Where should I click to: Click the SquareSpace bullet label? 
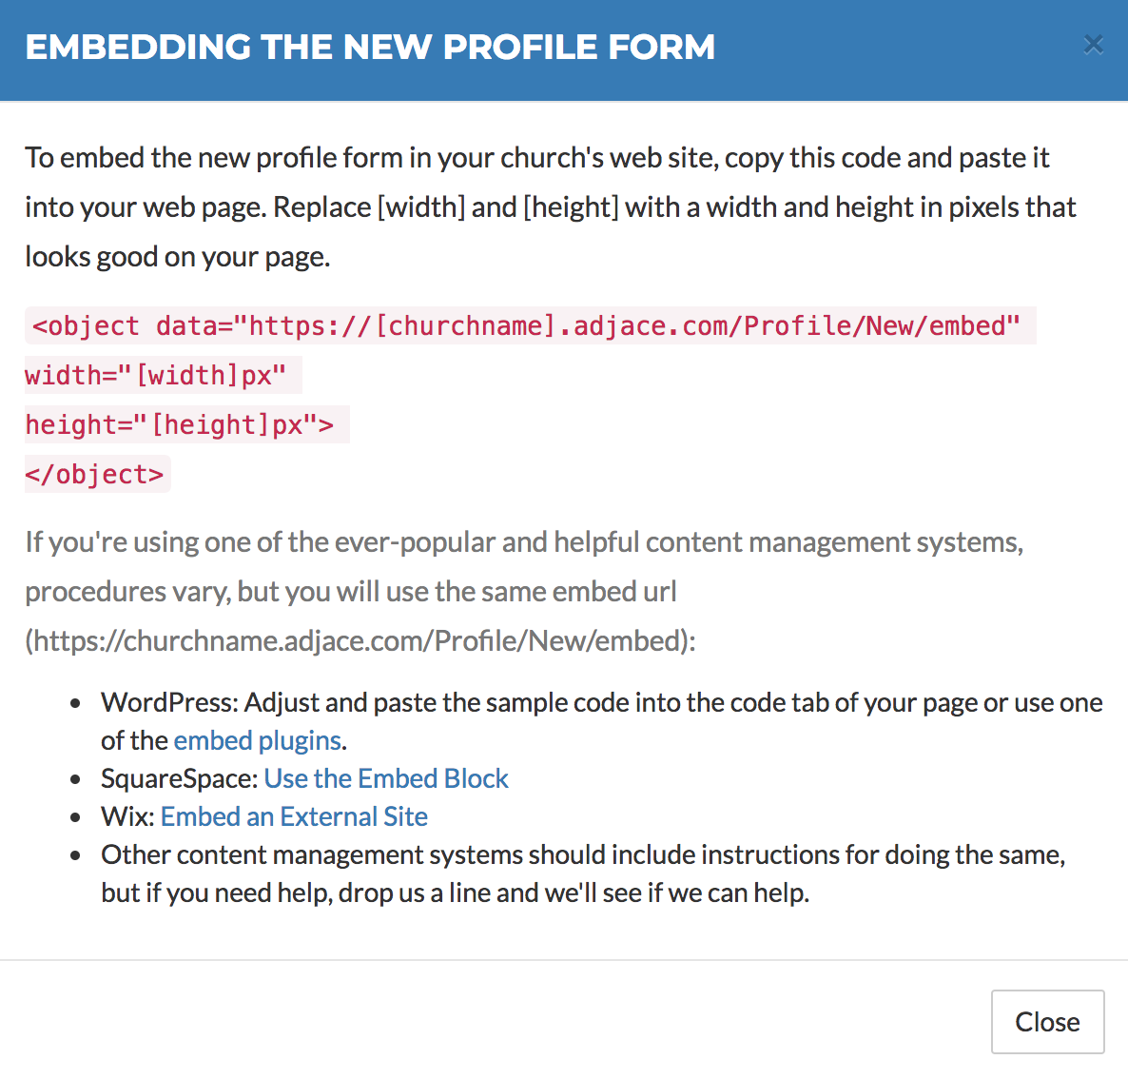point(179,778)
